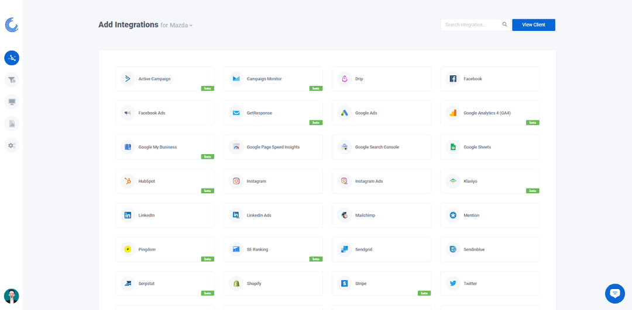The image size is (632, 310).
Task: Click the Drip logo icon
Action: [345, 79]
